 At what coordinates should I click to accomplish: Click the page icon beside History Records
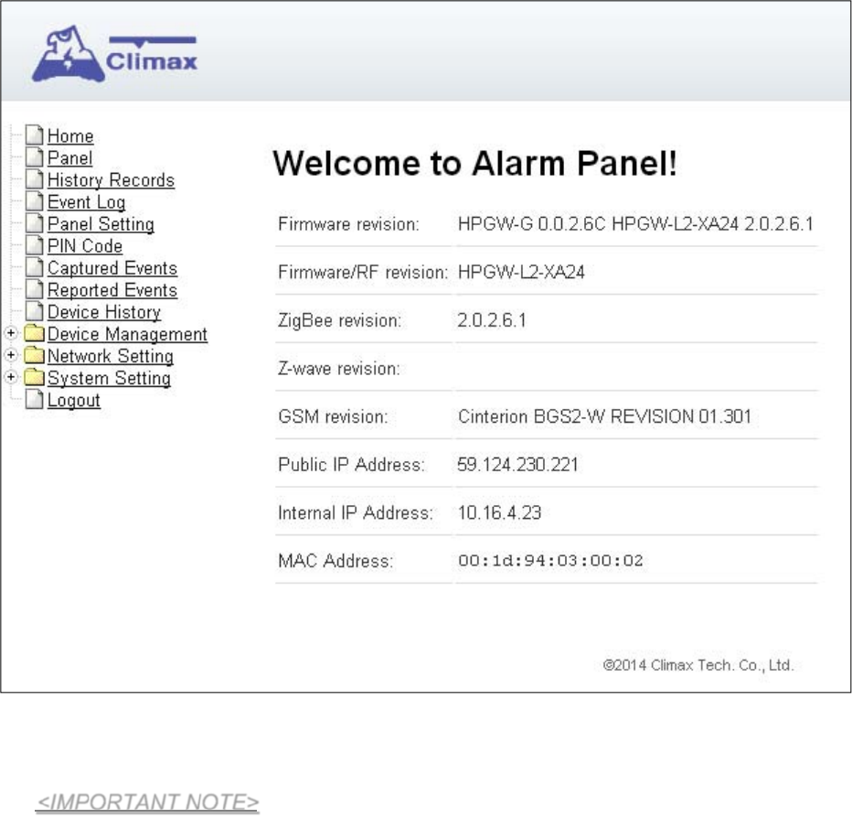(x=34, y=179)
